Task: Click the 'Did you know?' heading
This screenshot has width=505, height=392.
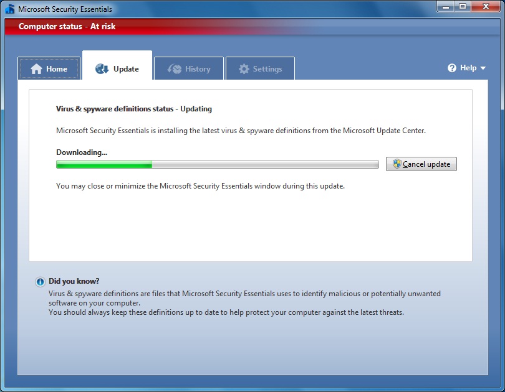Action: pyautogui.click(x=74, y=281)
